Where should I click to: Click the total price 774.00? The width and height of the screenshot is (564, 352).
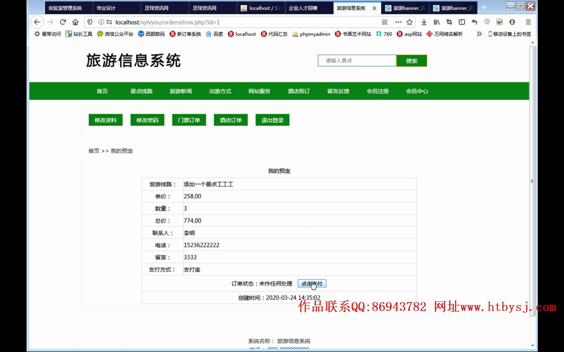(193, 221)
